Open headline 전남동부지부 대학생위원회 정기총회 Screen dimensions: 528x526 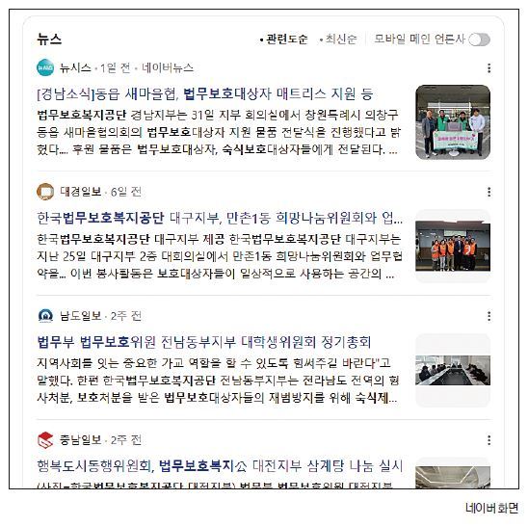click(x=203, y=342)
